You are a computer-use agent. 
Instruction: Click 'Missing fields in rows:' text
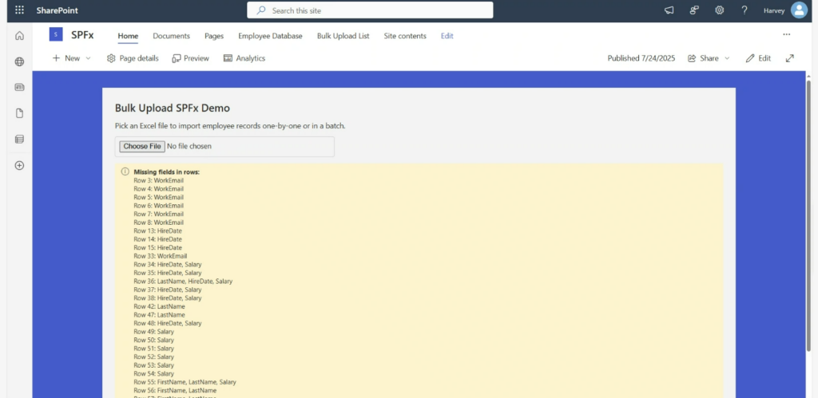coord(166,172)
